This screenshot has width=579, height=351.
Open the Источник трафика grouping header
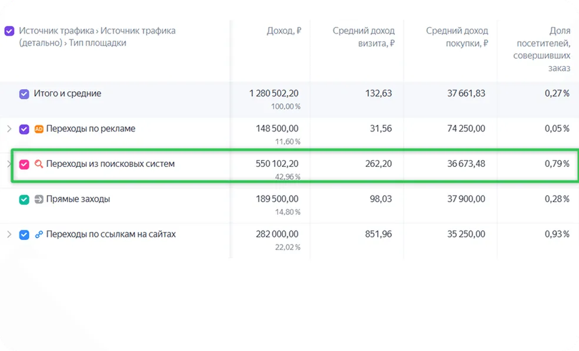pos(97,36)
